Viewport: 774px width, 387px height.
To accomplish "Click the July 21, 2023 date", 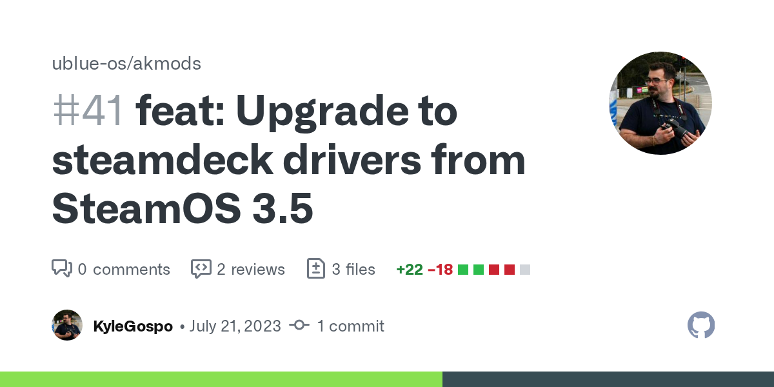I will [x=235, y=326].
